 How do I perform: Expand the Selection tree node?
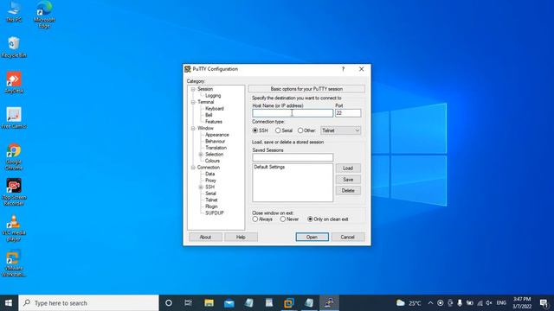click(x=201, y=155)
